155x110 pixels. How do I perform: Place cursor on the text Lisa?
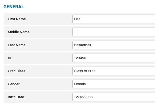[77, 19]
